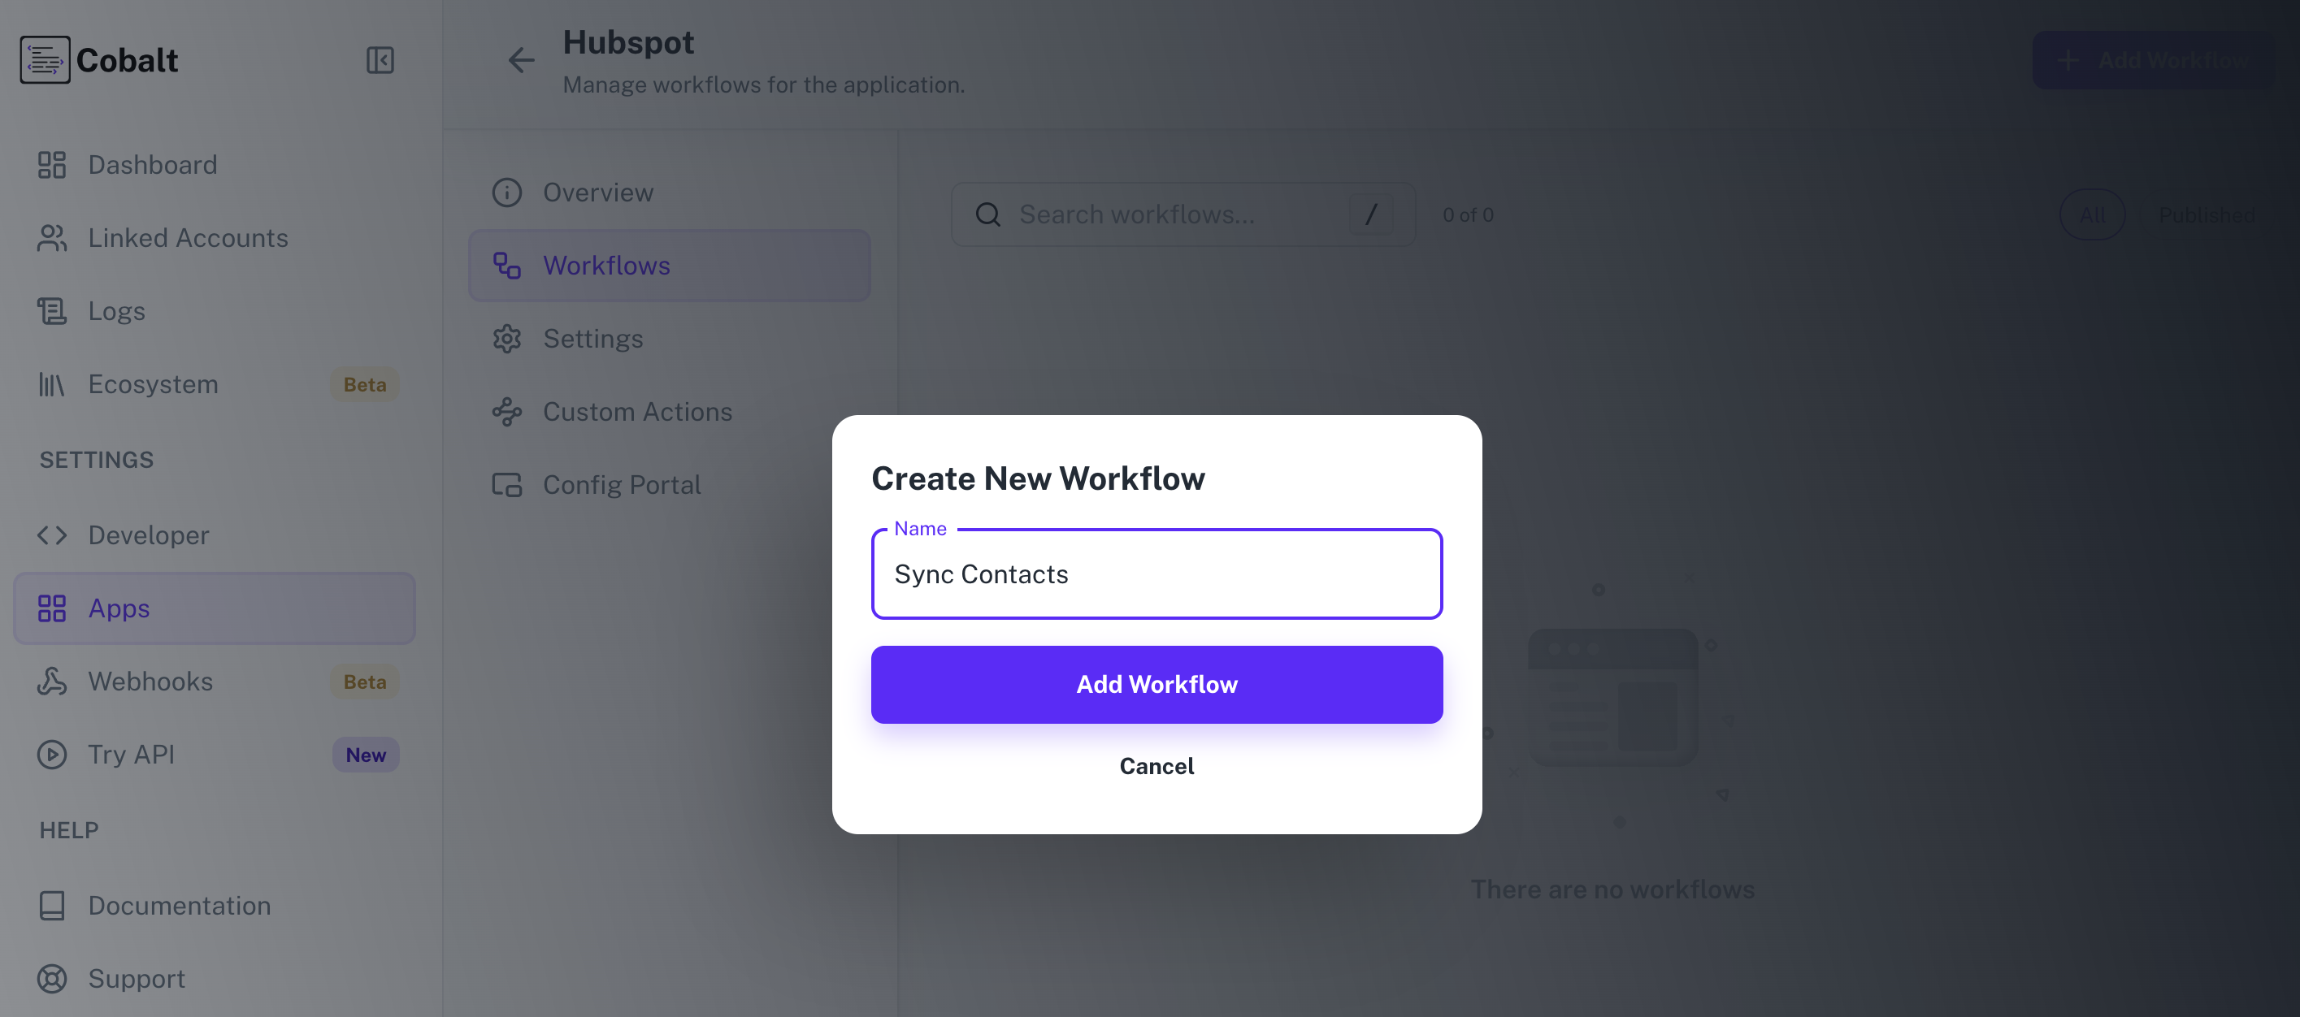The width and height of the screenshot is (2300, 1017).
Task: Click the back arrow next to Hubspot
Action: (x=522, y=60)
